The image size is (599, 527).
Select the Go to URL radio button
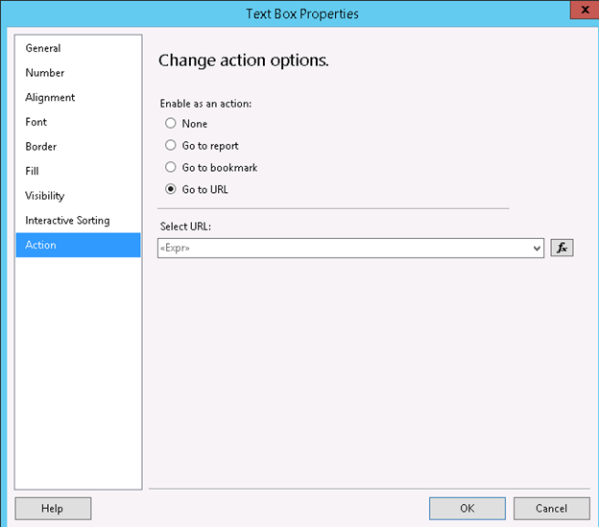pos(171,190)
